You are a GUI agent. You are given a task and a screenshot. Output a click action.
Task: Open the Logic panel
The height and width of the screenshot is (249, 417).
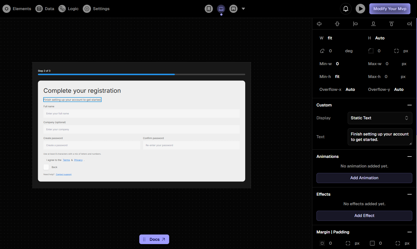68,9
